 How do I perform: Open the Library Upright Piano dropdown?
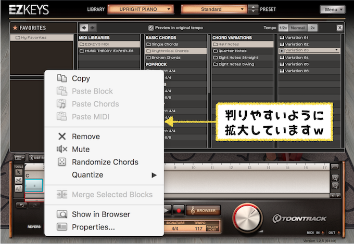click(141, 9)
